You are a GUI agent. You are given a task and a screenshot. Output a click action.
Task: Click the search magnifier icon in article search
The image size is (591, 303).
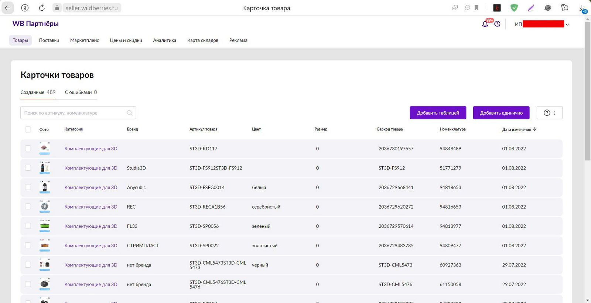[x=130, y=113]
